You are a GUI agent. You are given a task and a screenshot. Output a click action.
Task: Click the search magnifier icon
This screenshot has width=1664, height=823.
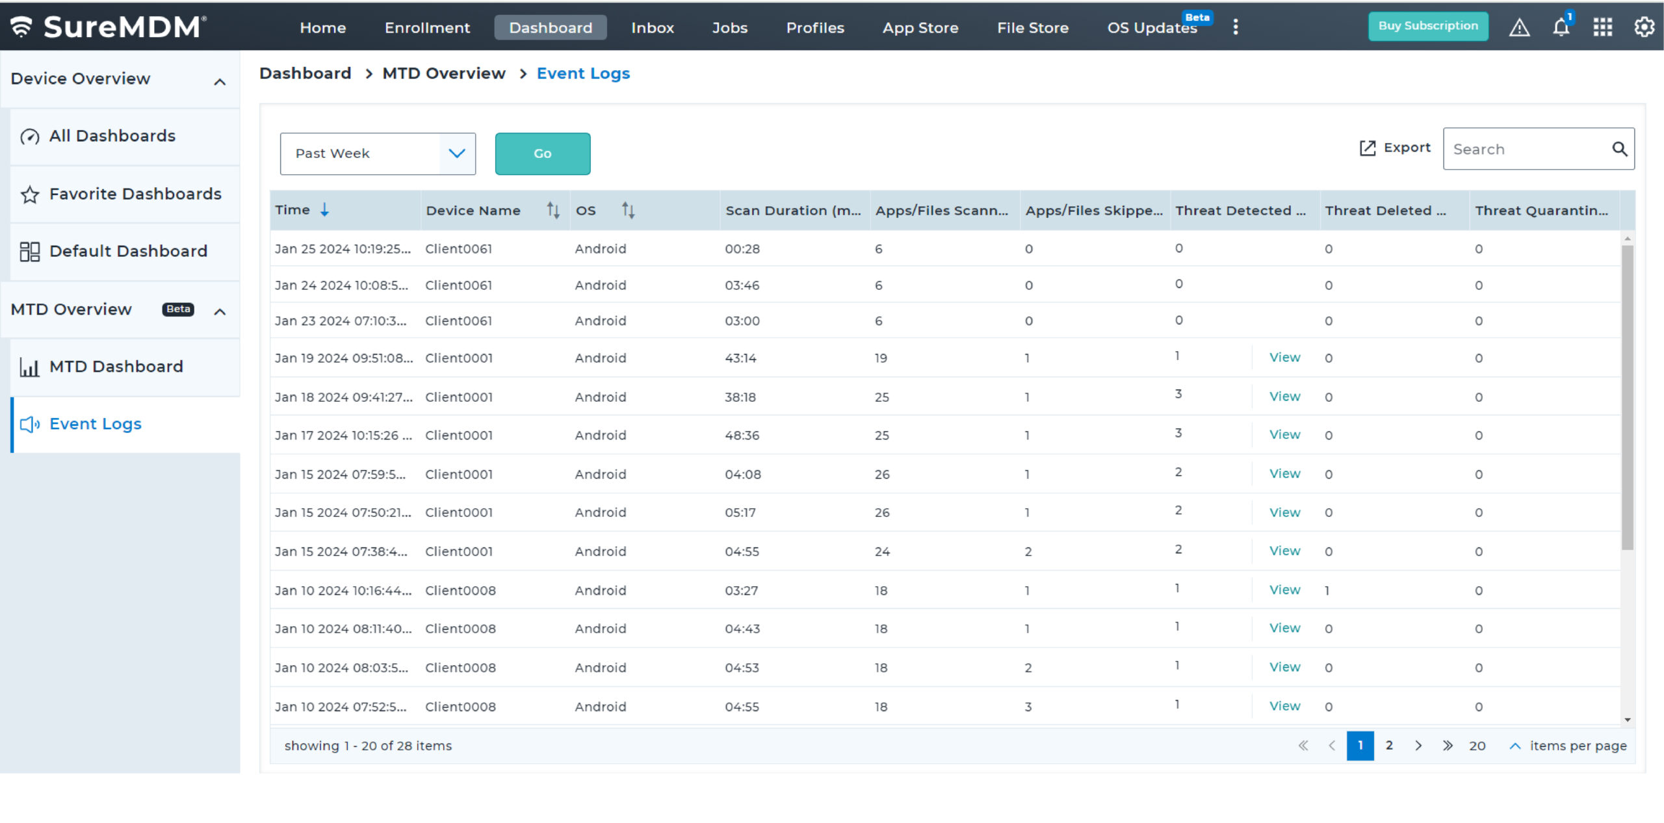point(1619,149)
